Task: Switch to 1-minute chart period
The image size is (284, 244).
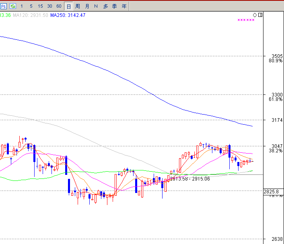Action: click(x=22, y=6)
